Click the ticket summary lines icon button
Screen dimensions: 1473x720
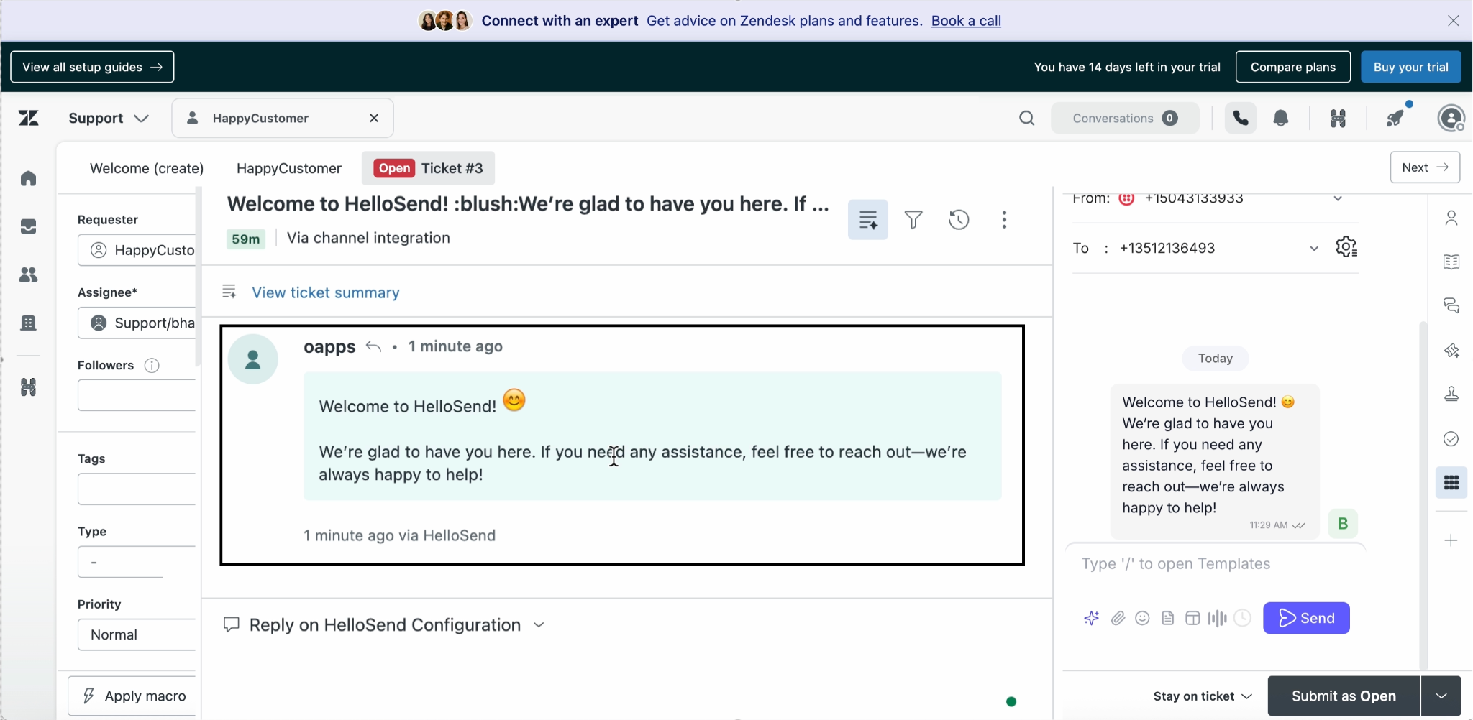coord(868,219)
